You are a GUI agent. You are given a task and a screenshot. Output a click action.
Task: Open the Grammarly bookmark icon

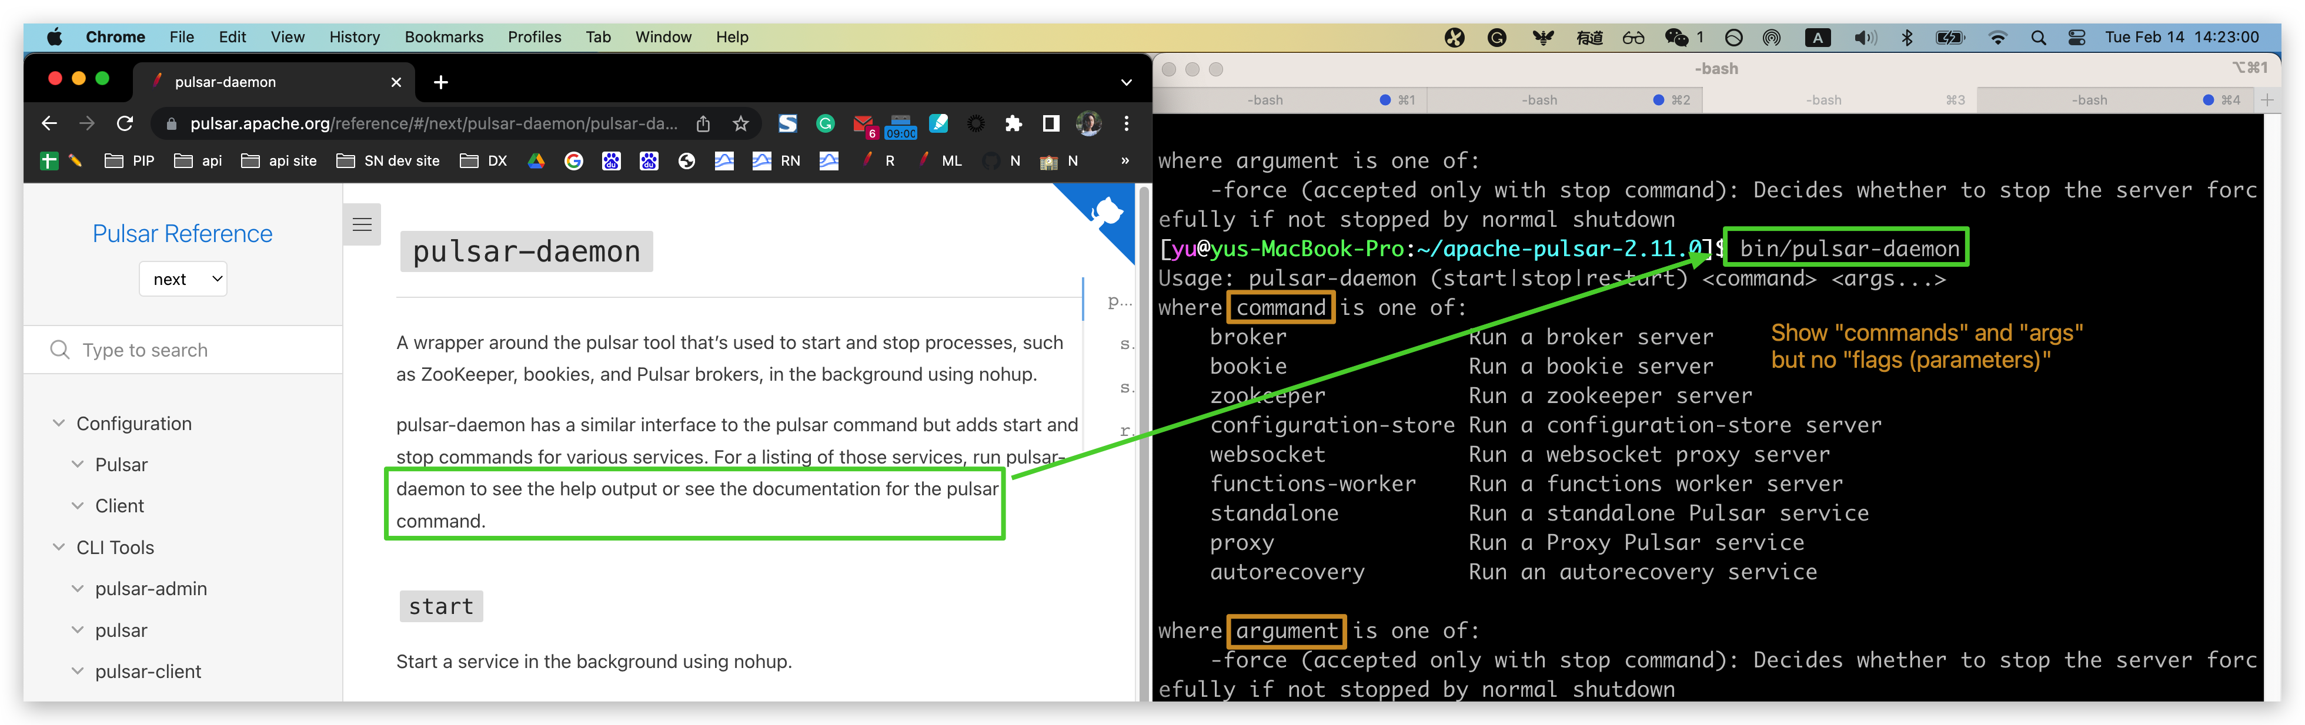tap(825, 123)
